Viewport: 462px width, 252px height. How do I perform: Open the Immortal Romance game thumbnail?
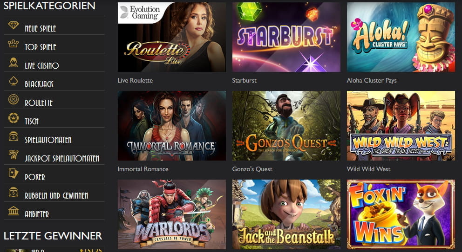point(172,126)
